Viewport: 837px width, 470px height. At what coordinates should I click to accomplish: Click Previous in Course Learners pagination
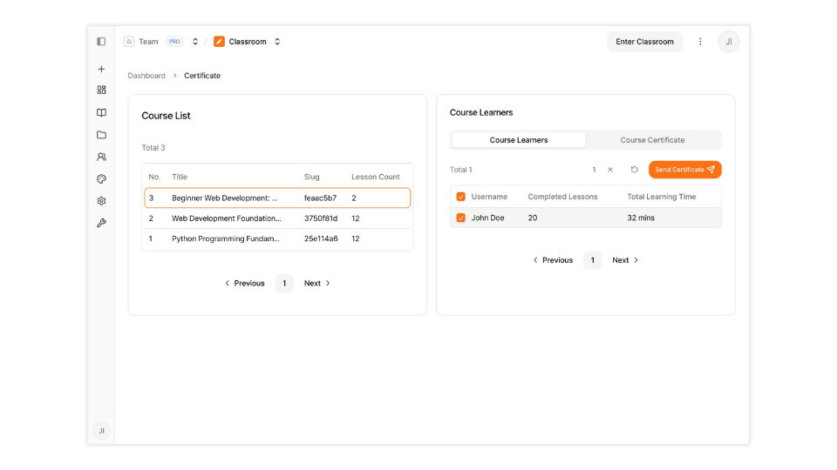(x=553, y=260)
